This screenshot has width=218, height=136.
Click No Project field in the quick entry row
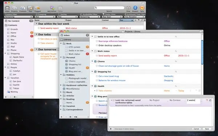point(154,100)
